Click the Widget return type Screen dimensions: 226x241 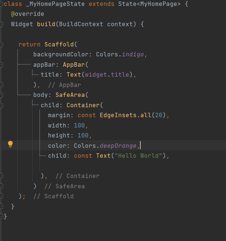point(22,24)
